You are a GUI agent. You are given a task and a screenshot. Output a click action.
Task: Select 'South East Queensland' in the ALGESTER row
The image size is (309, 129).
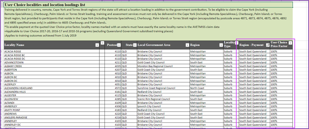[x=254, y=95]
